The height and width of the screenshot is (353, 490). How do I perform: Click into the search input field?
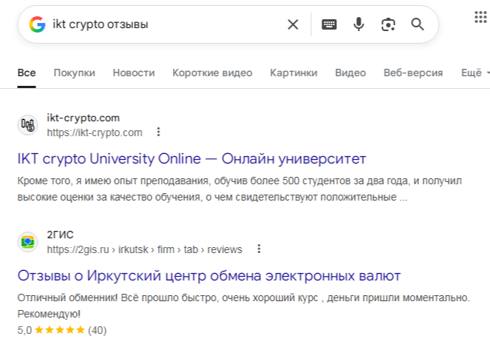pyautogui.click(x=163, y=24)
